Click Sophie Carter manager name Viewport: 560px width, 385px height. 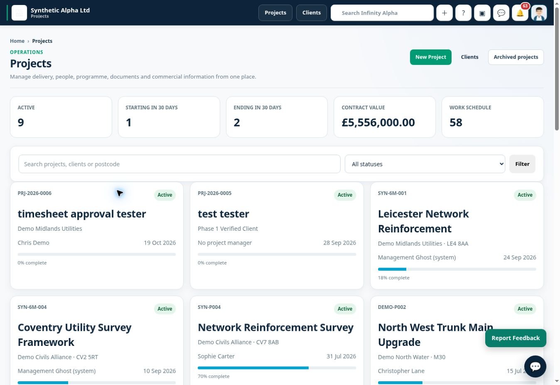(x=216, y=356)
